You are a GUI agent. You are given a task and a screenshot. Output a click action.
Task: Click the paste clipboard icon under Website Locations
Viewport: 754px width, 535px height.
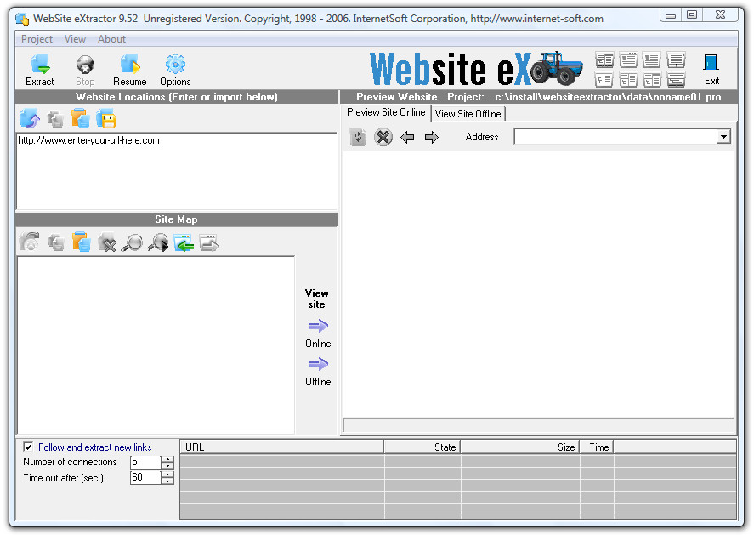pos(80,118)
